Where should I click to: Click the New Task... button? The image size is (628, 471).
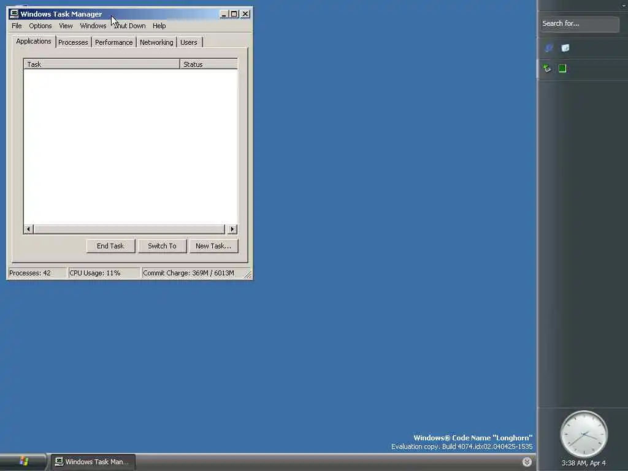(213, 246)
